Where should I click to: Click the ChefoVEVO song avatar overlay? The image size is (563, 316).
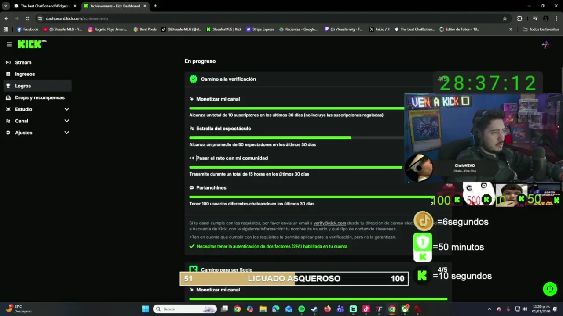419,167
